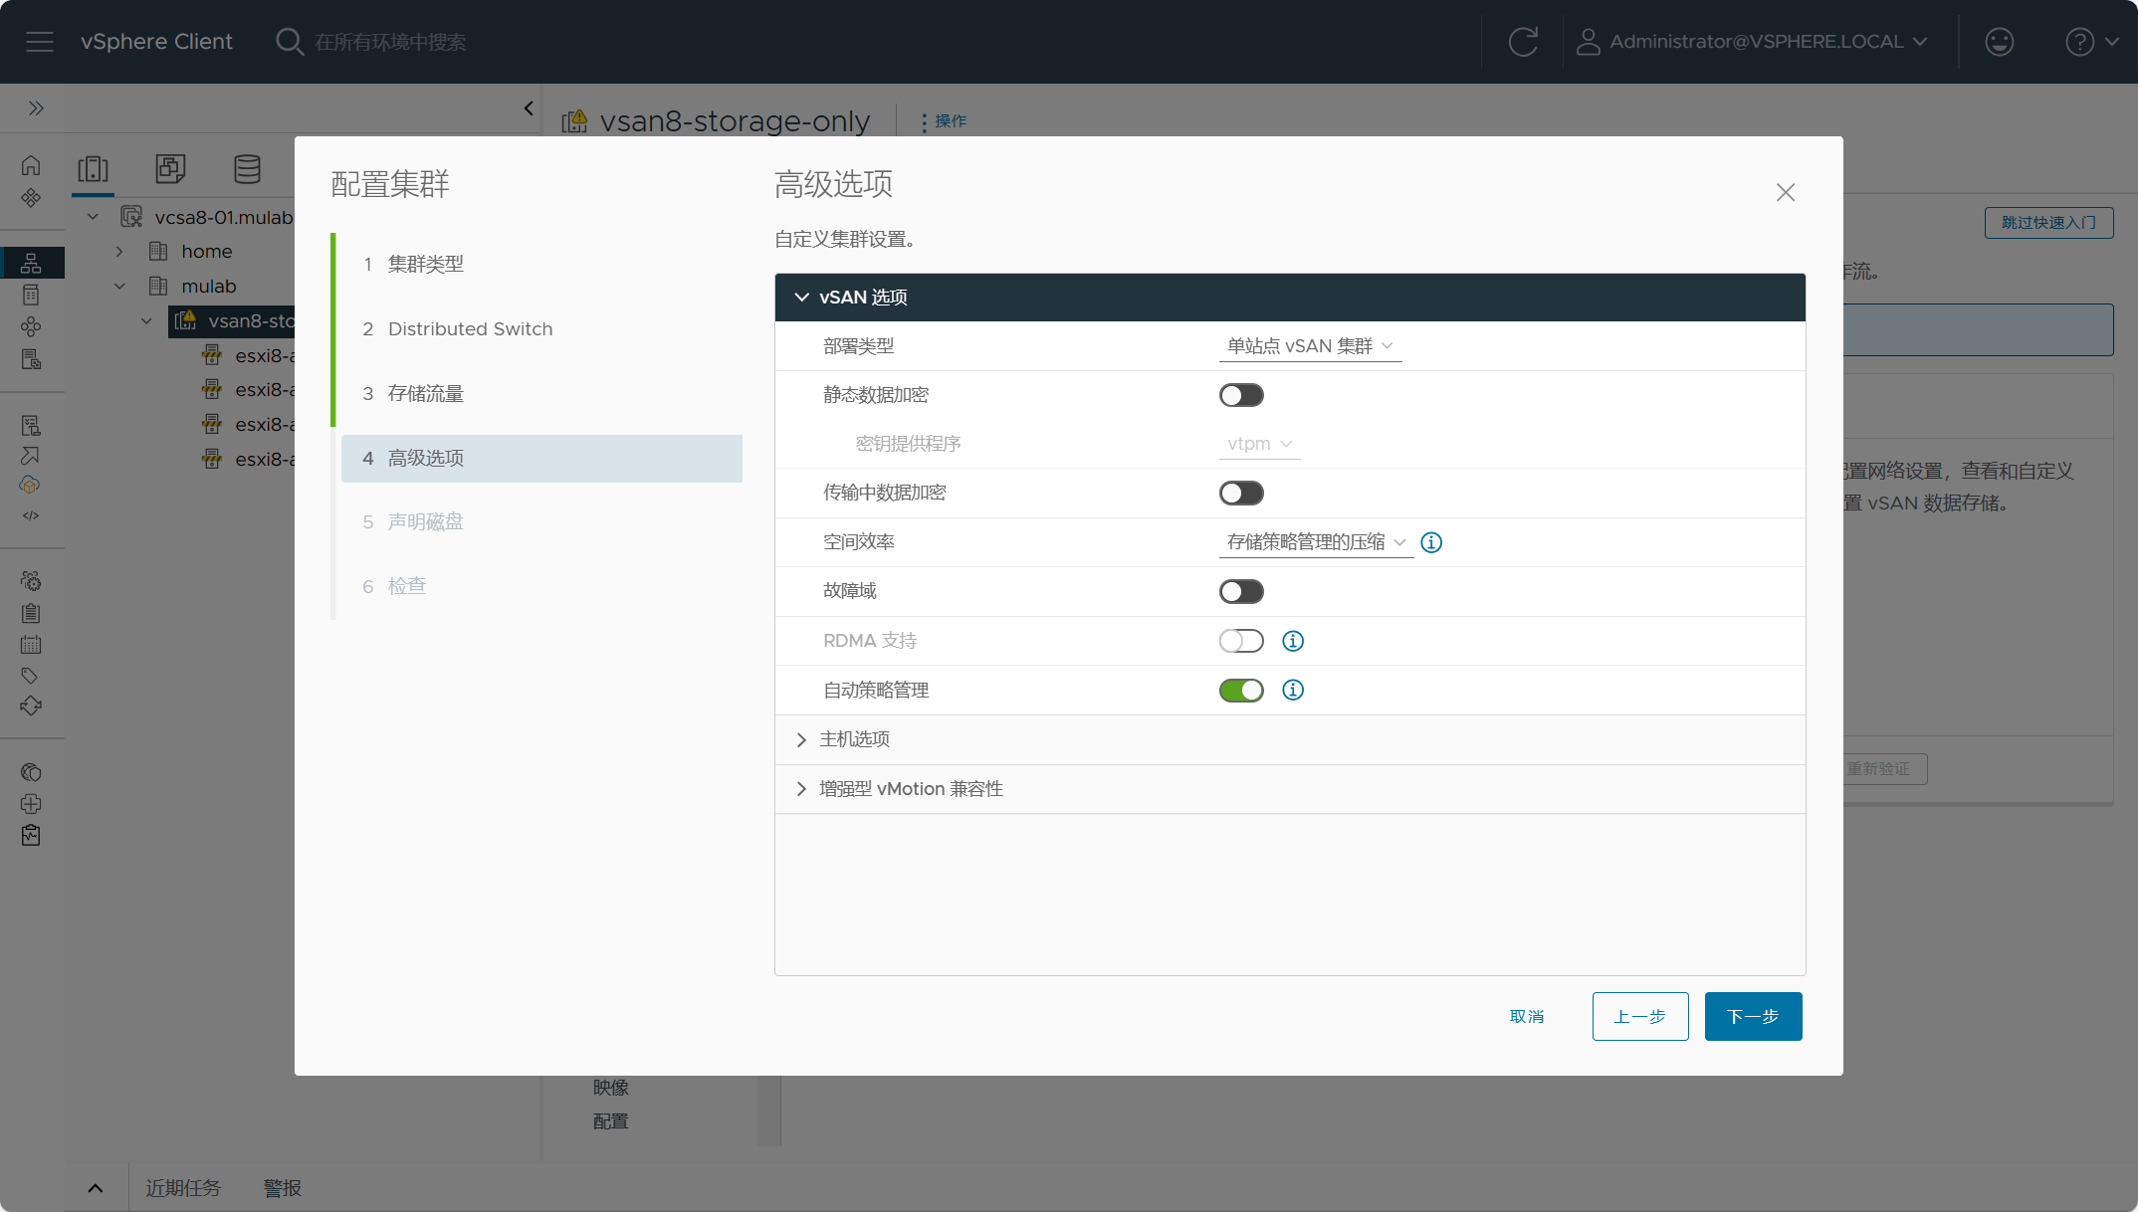Show info for RDMA 支持 option
The height and width of the screenshot is (1212, 2138).
pos(1293,641)
